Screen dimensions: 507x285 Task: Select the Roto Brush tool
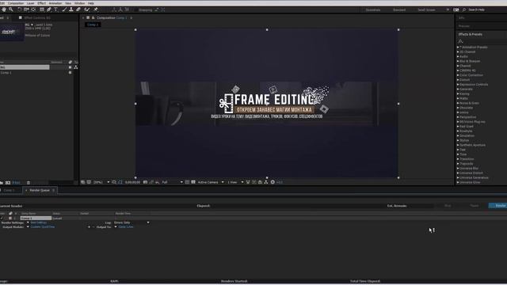click(x=87, y=9)
